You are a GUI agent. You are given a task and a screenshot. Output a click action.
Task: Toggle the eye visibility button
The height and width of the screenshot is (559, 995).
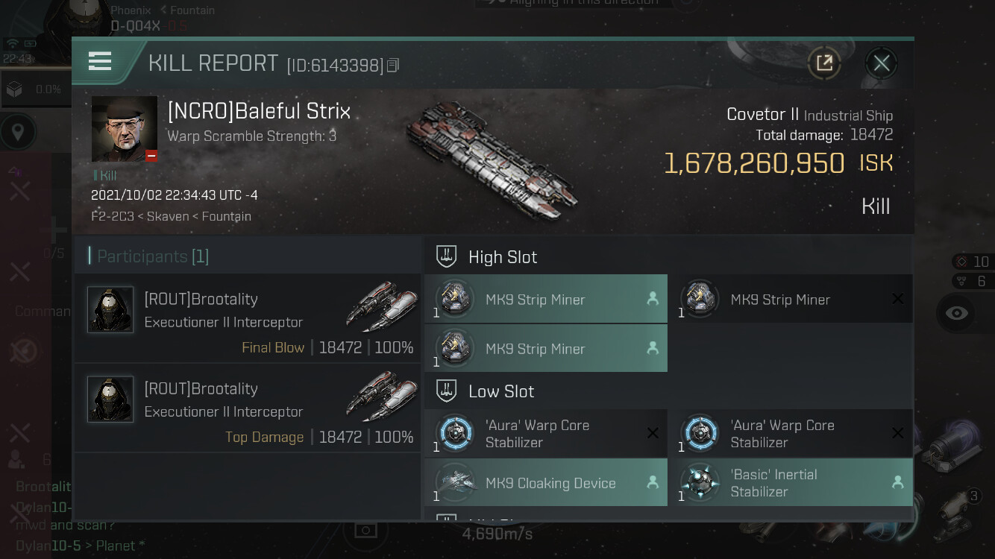(x=956, y=313)
